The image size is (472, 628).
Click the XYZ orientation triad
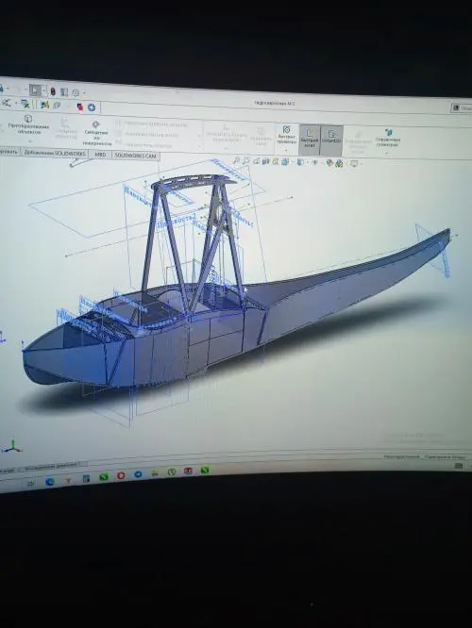pos(12,447)
